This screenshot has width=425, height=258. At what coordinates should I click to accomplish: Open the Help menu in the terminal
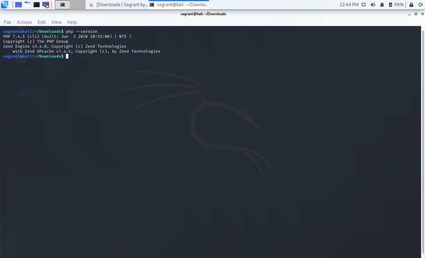[x=71, y=22]
